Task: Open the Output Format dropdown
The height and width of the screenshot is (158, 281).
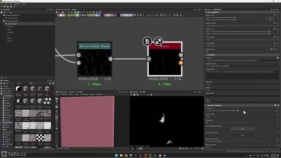Action: tap(242, 26)
